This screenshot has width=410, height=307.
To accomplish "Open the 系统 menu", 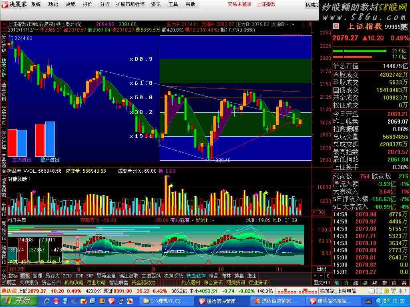I will [36, 4].
